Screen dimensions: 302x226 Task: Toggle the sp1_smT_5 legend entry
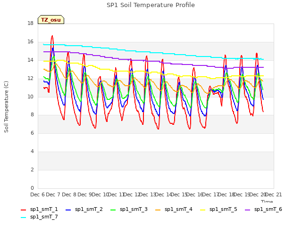point(218,209)
